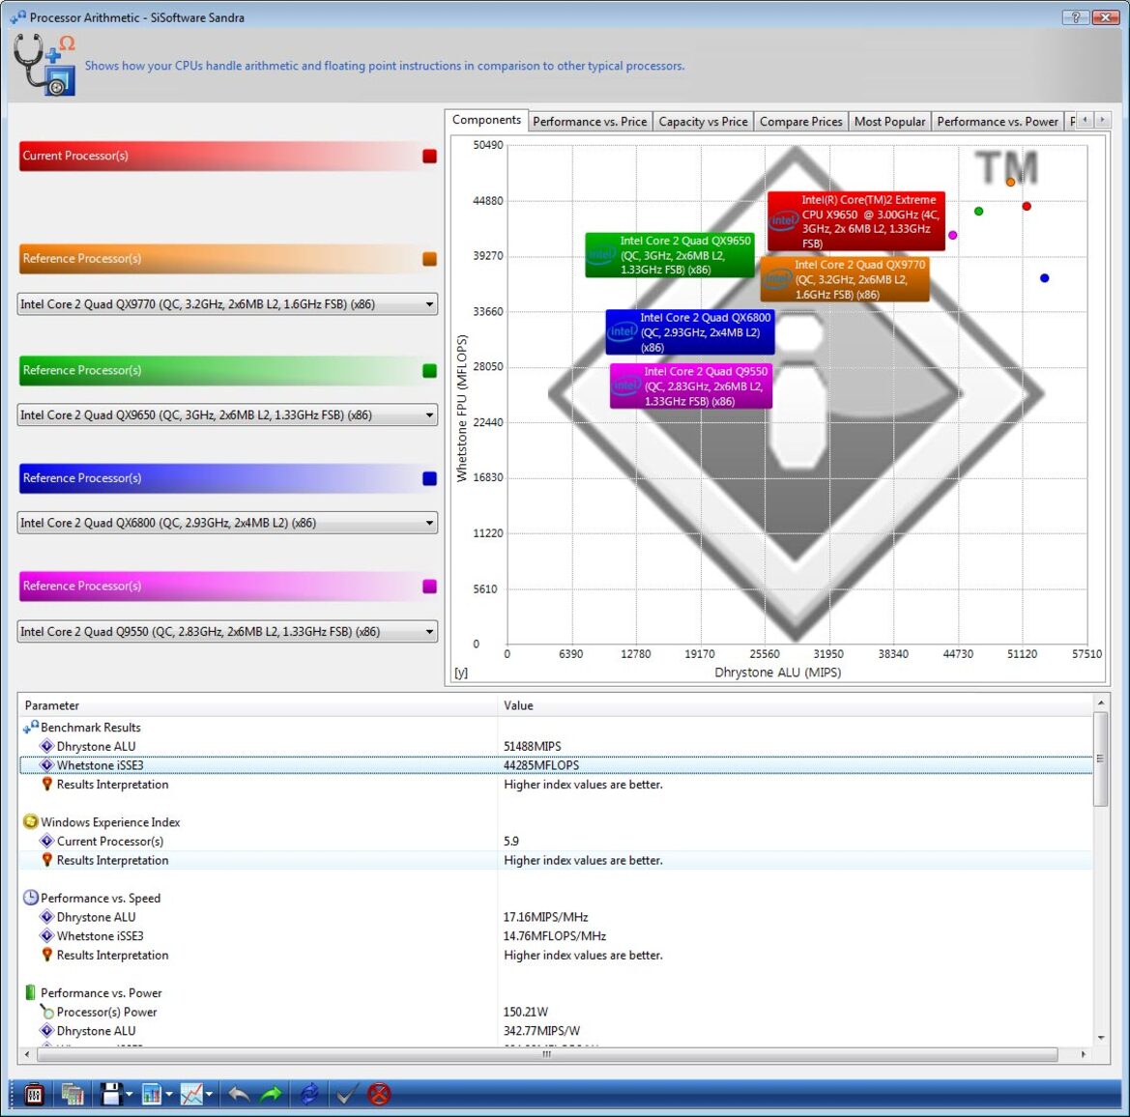
Task: Select the Dhrystone ALU 51488MIPS row
Action: (x=557, y=746)
